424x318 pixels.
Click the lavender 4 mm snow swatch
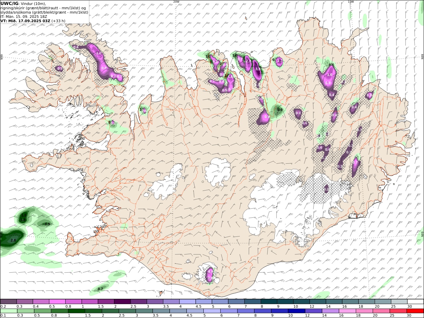click(187, 301)
